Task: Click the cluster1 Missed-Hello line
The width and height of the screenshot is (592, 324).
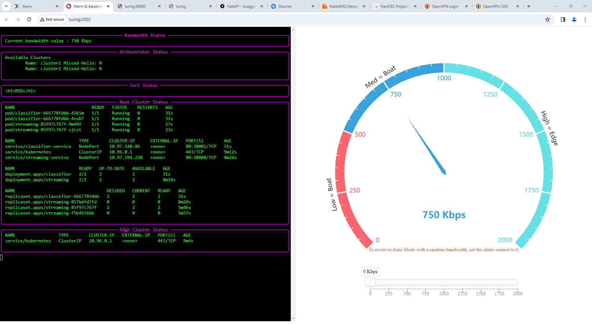Action: (x=64, y=63)
